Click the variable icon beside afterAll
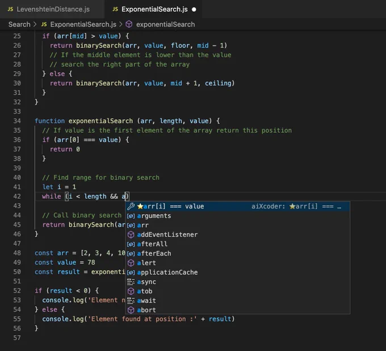 (x=131, y=244)
